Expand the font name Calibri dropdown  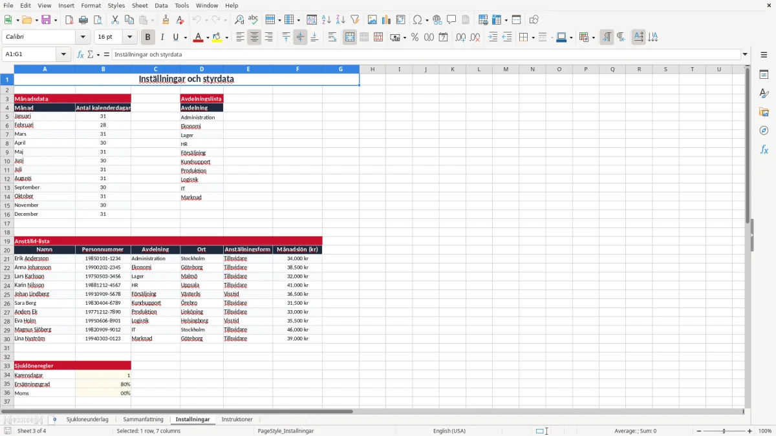pyautogui.click(x=82, y=37)
